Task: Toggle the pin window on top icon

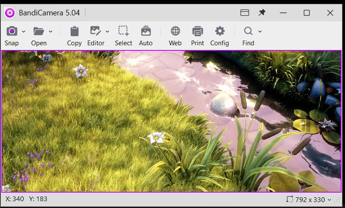Action: (262, 12)
